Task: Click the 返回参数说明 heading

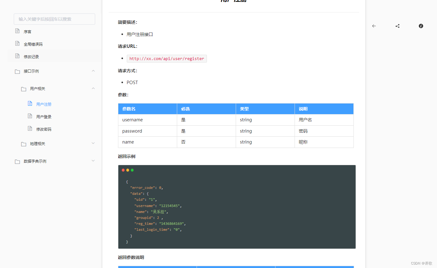Action: click(x=131, y=258)
